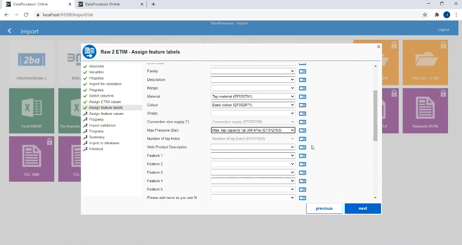This screenshot has height=245, width=462.
Task: Click the previous button
Action: click(324, 208)
